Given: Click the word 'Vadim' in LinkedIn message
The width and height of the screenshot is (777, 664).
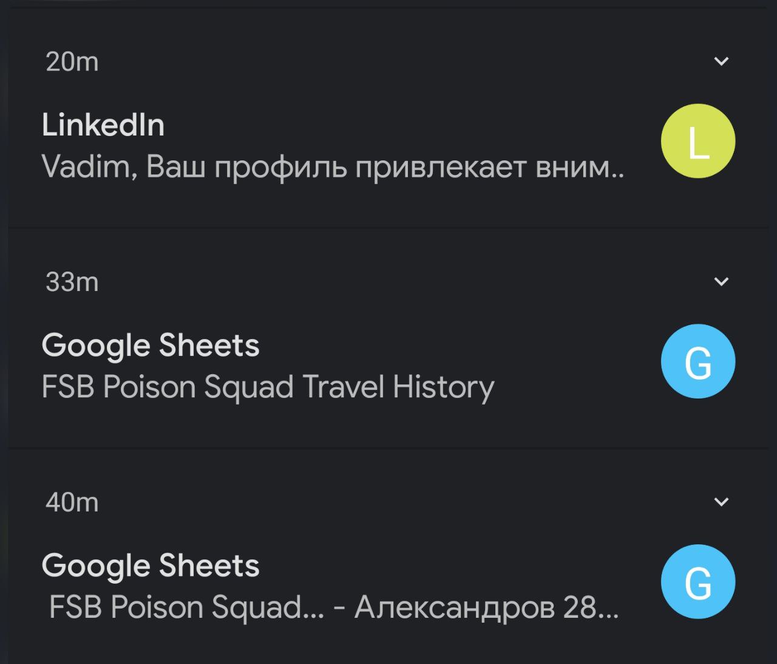Looking at the screenshot, I should point(86,167).
